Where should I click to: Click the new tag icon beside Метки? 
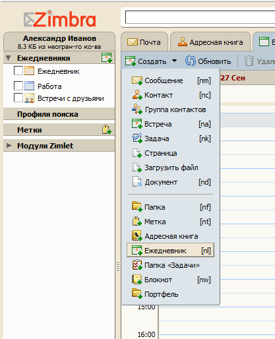pyautogui.click(x=107, y=129)
